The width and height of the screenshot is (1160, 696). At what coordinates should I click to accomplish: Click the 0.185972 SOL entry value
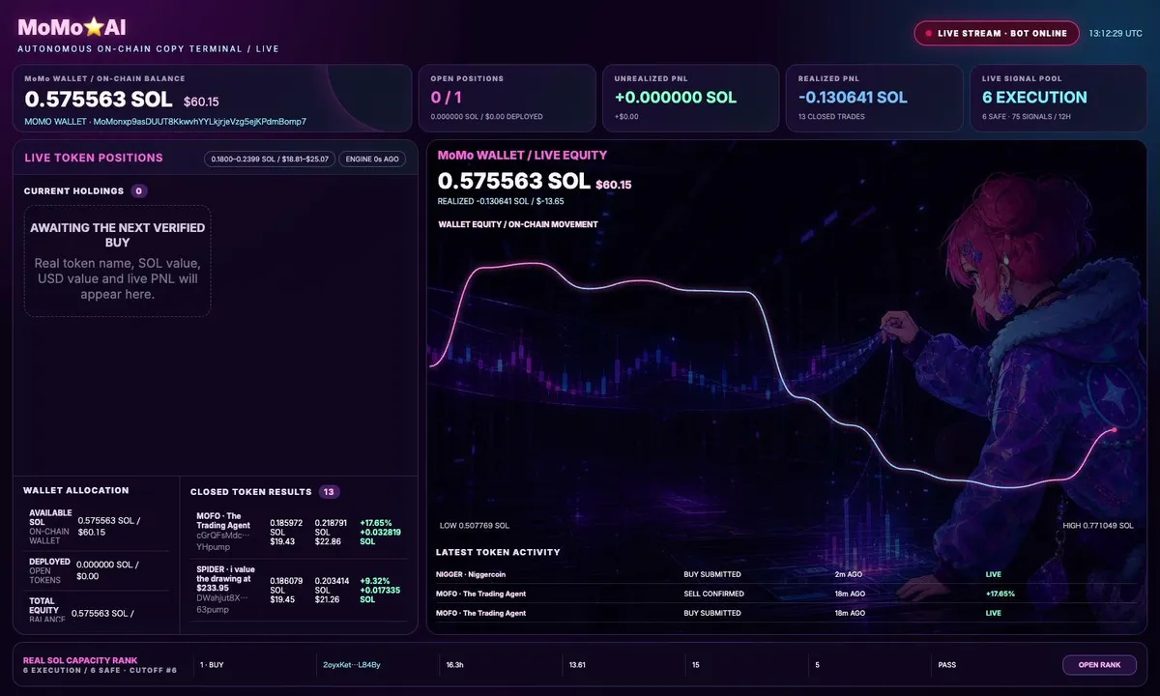(286, 528)
